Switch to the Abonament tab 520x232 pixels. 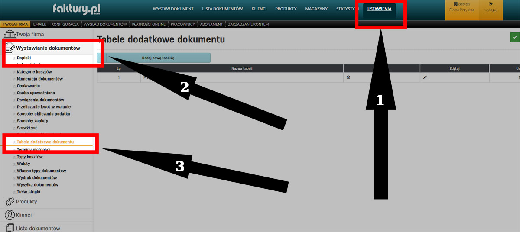click(x=212, y=24)
